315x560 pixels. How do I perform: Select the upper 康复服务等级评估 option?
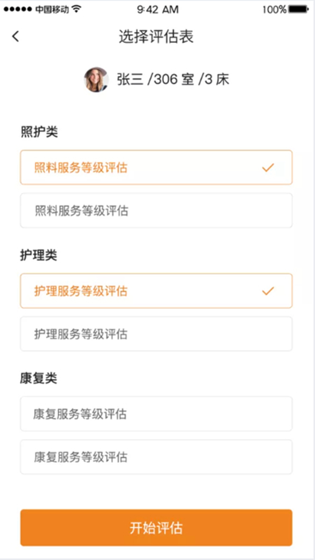click(x=156, y=414)
